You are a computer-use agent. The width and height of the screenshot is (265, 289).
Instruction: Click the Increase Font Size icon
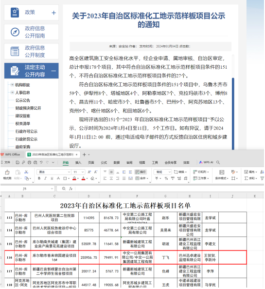click(89, 172)
